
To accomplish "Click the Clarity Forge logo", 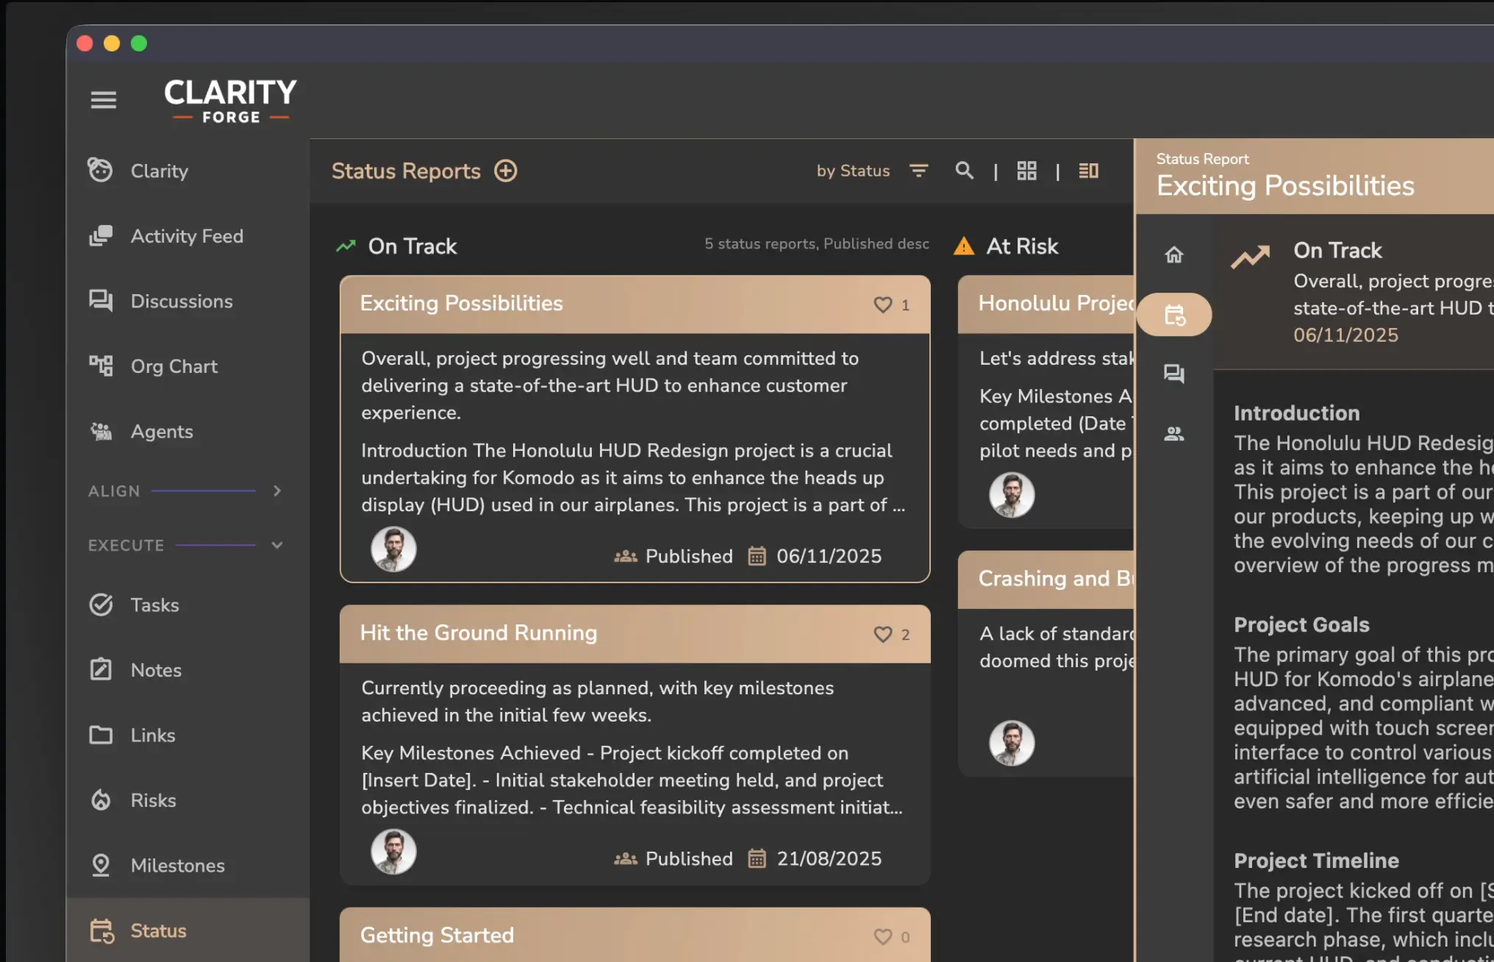I will (230, 101).
